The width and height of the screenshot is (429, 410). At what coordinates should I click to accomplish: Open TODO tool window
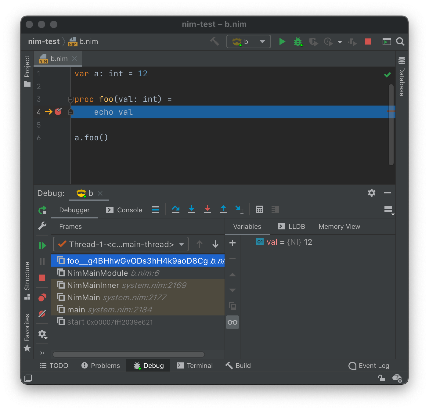coord(54,365)
